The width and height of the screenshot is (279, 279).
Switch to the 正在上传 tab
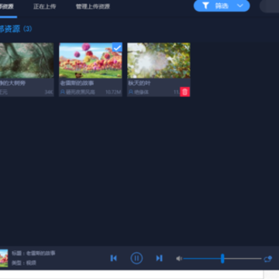(x=44, y=6)
